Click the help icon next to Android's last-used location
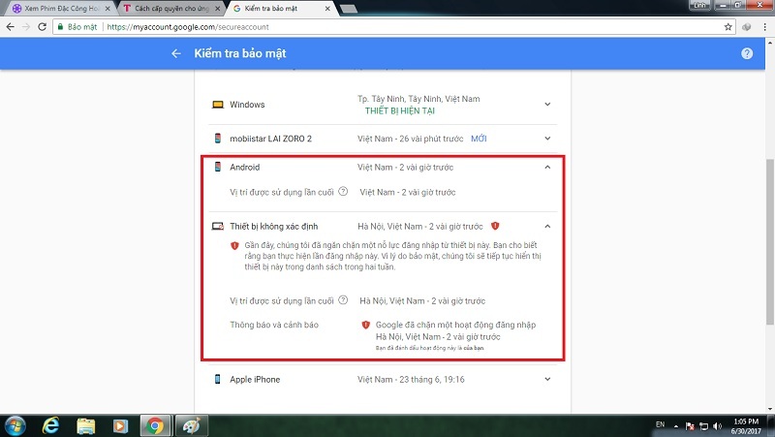The image size is (775, 437). (343, 192)
